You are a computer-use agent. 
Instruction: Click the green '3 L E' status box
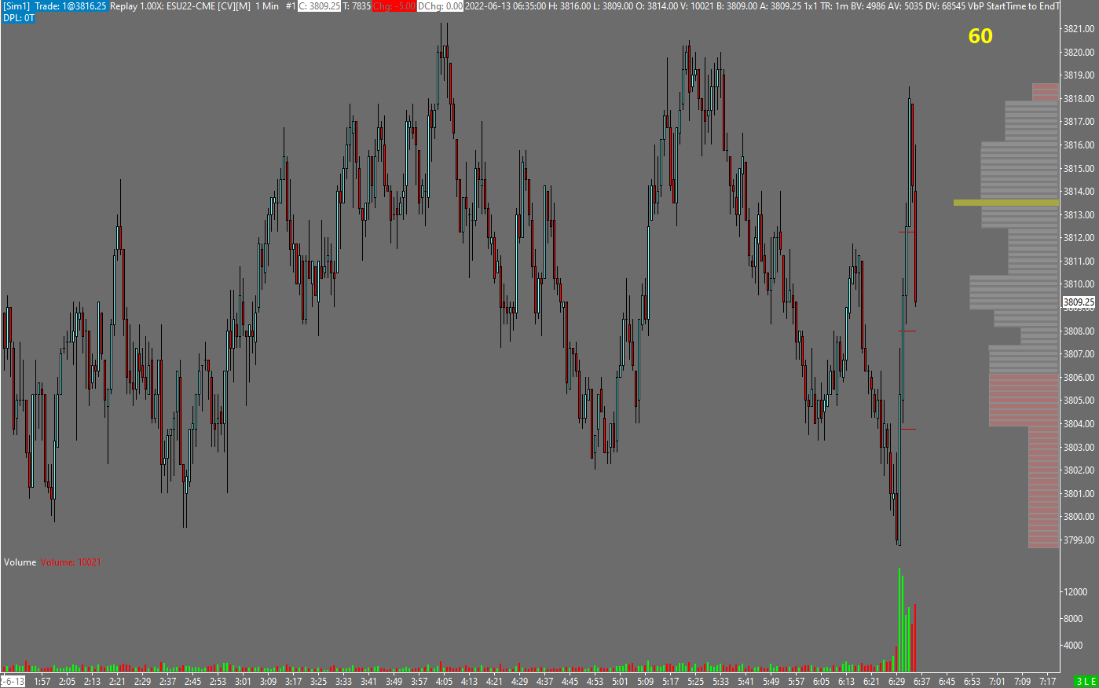[x=1086, y=681]
